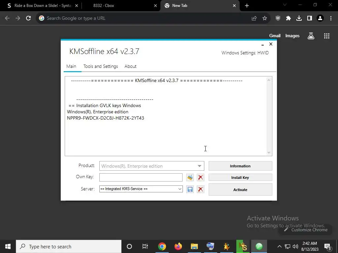
Task: Open Task View on the taskbar
Action: [x=145, y=246]
